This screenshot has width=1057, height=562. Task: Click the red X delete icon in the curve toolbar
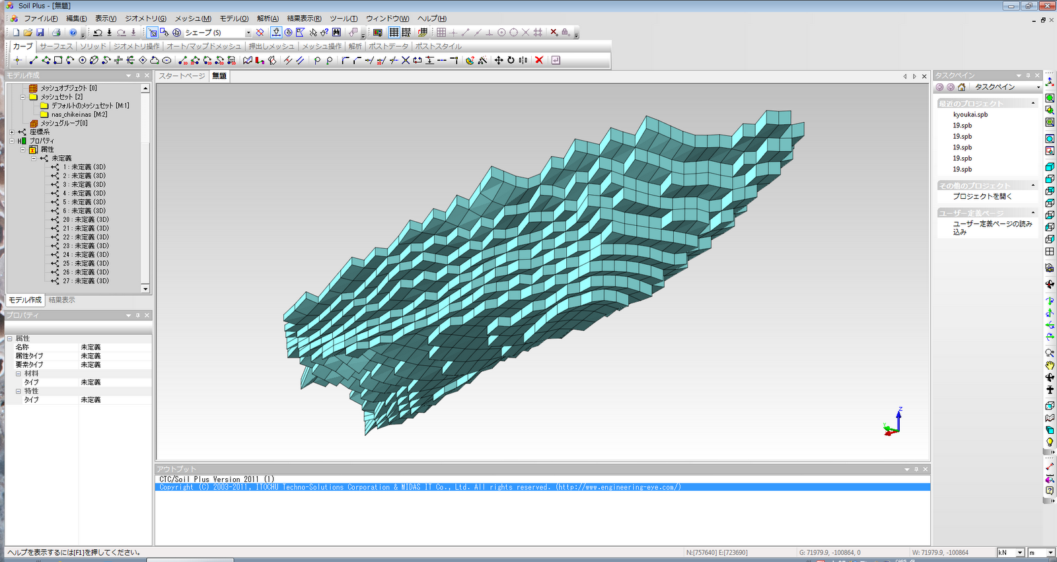pos(539,60)
